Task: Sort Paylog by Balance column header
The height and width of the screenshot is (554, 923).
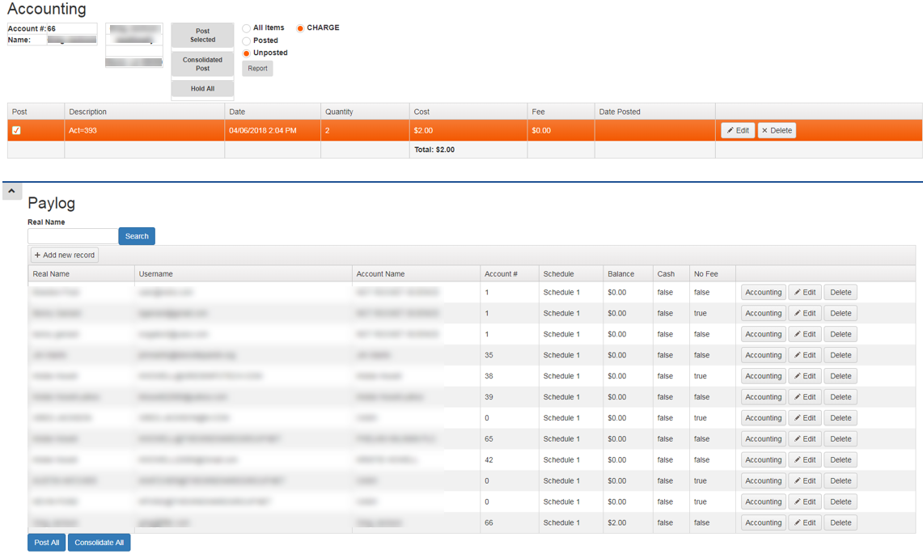Action: pyautogui.click(x=620, y=274)
